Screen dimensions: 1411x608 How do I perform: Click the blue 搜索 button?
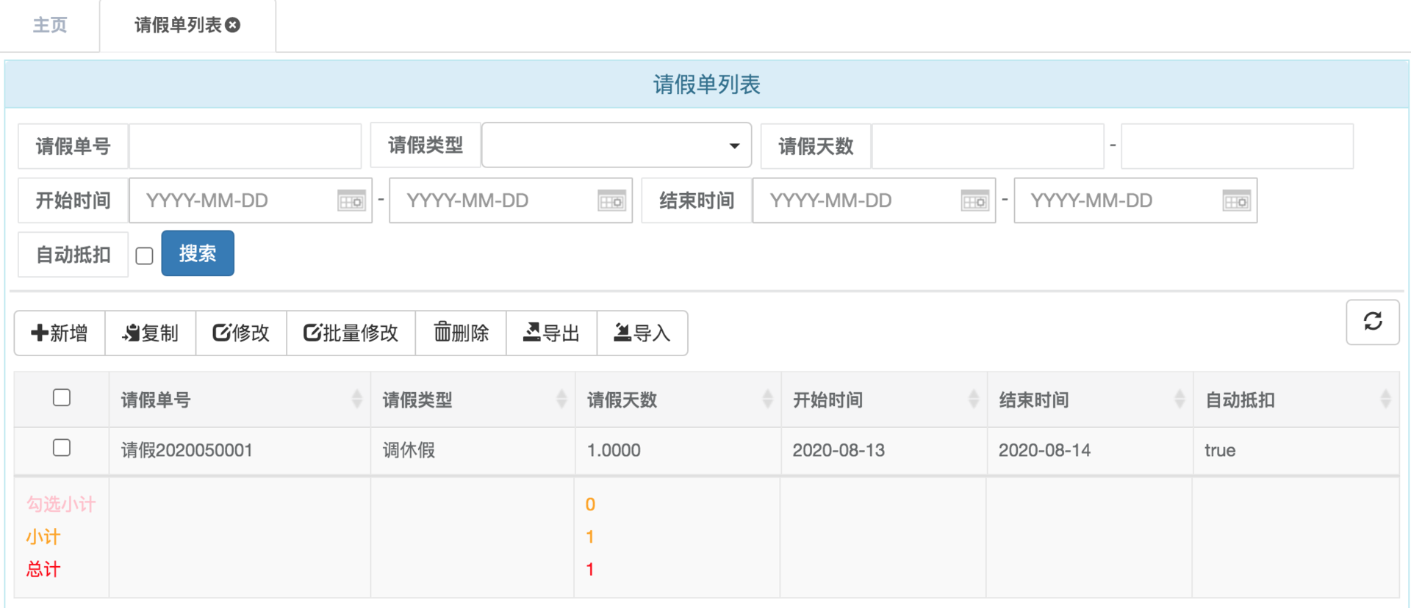pos(198,253)
